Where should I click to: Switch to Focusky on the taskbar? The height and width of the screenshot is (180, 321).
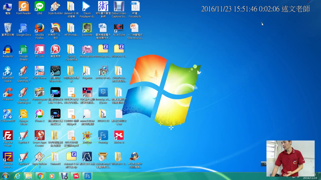click(x=88, y=176)
